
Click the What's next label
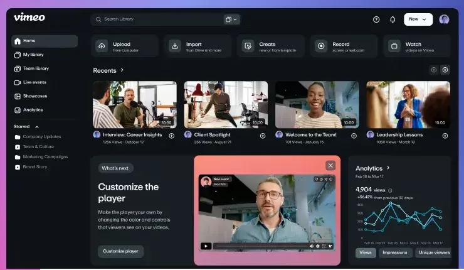tap(115, 168)
